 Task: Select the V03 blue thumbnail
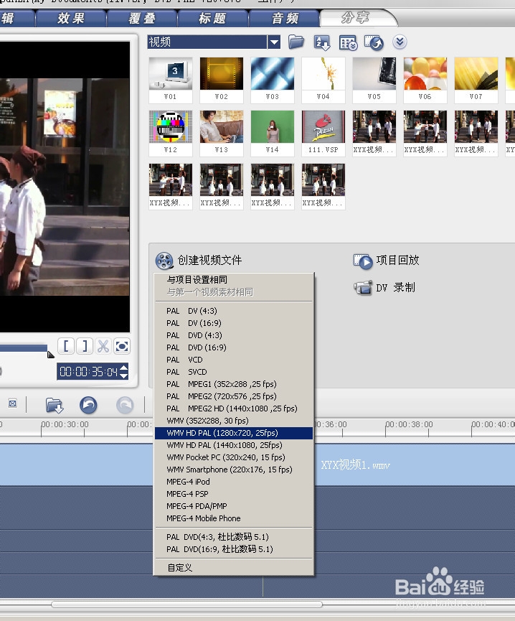click(x=273, y=80)
